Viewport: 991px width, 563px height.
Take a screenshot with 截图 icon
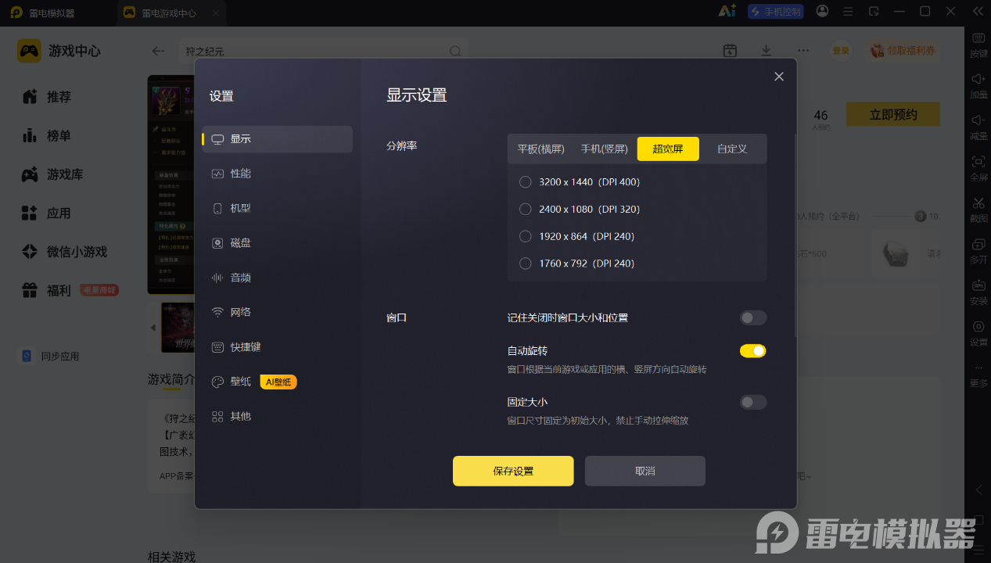[978, 210]
